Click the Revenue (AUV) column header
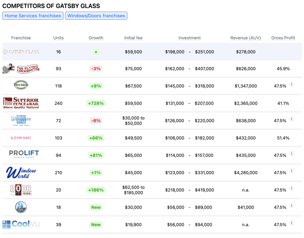Viewport: 304px width, 238px height. pyautogui.click(x=246, y=38)
